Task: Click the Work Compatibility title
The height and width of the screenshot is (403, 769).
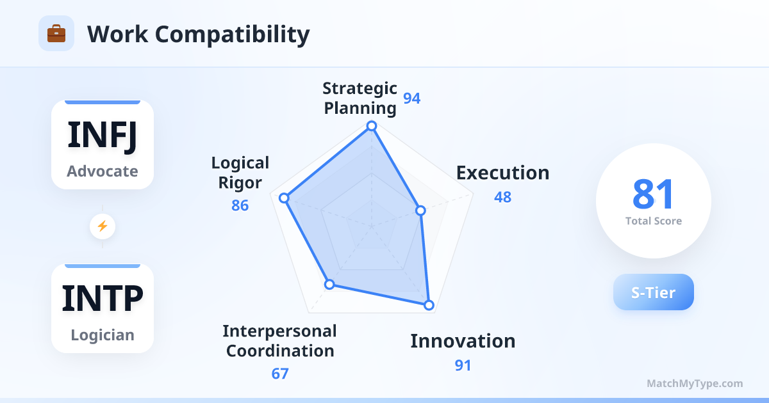Action: point(198,34)
